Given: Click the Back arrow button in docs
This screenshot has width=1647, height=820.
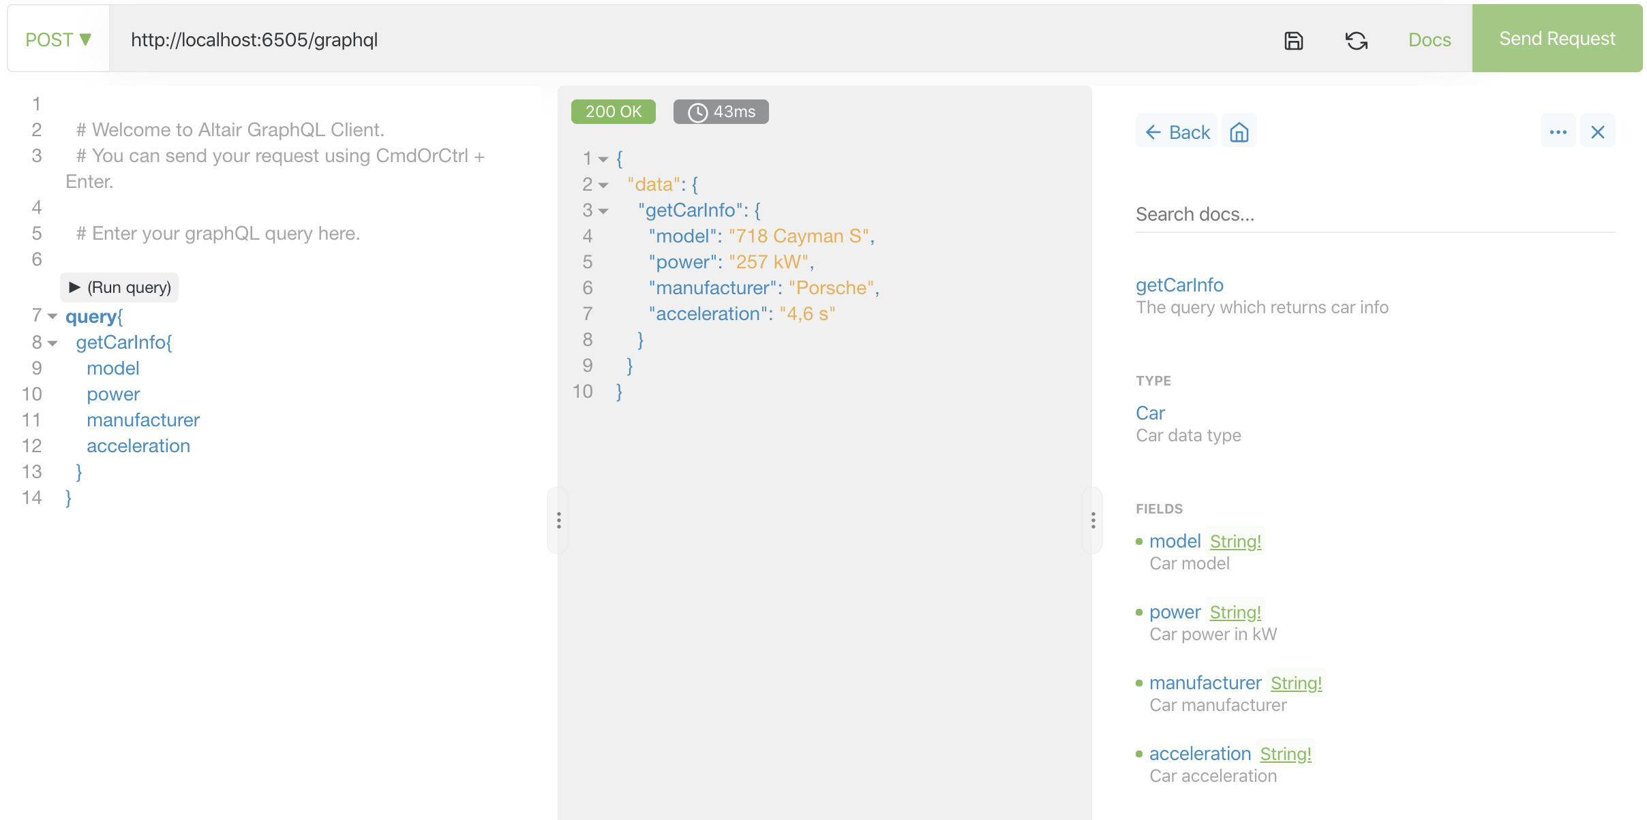Looking at the screenshot, I should click(1177, 131).
